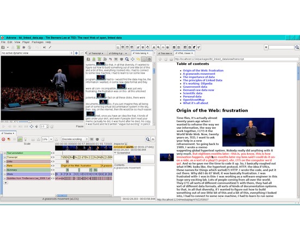Click the right arrow to scroll the center tabs

pyautogui.click(x=154, y=53)
